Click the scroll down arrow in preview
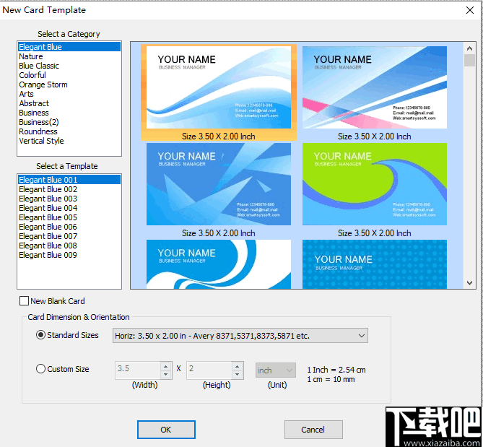 pos(469,283)
